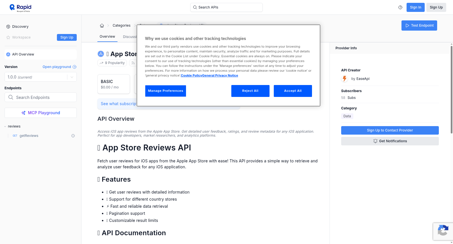The width and height of the screenshot is (453, 244).
Task: Click the 9 Popularity chip
Action: tap(112, 63)
